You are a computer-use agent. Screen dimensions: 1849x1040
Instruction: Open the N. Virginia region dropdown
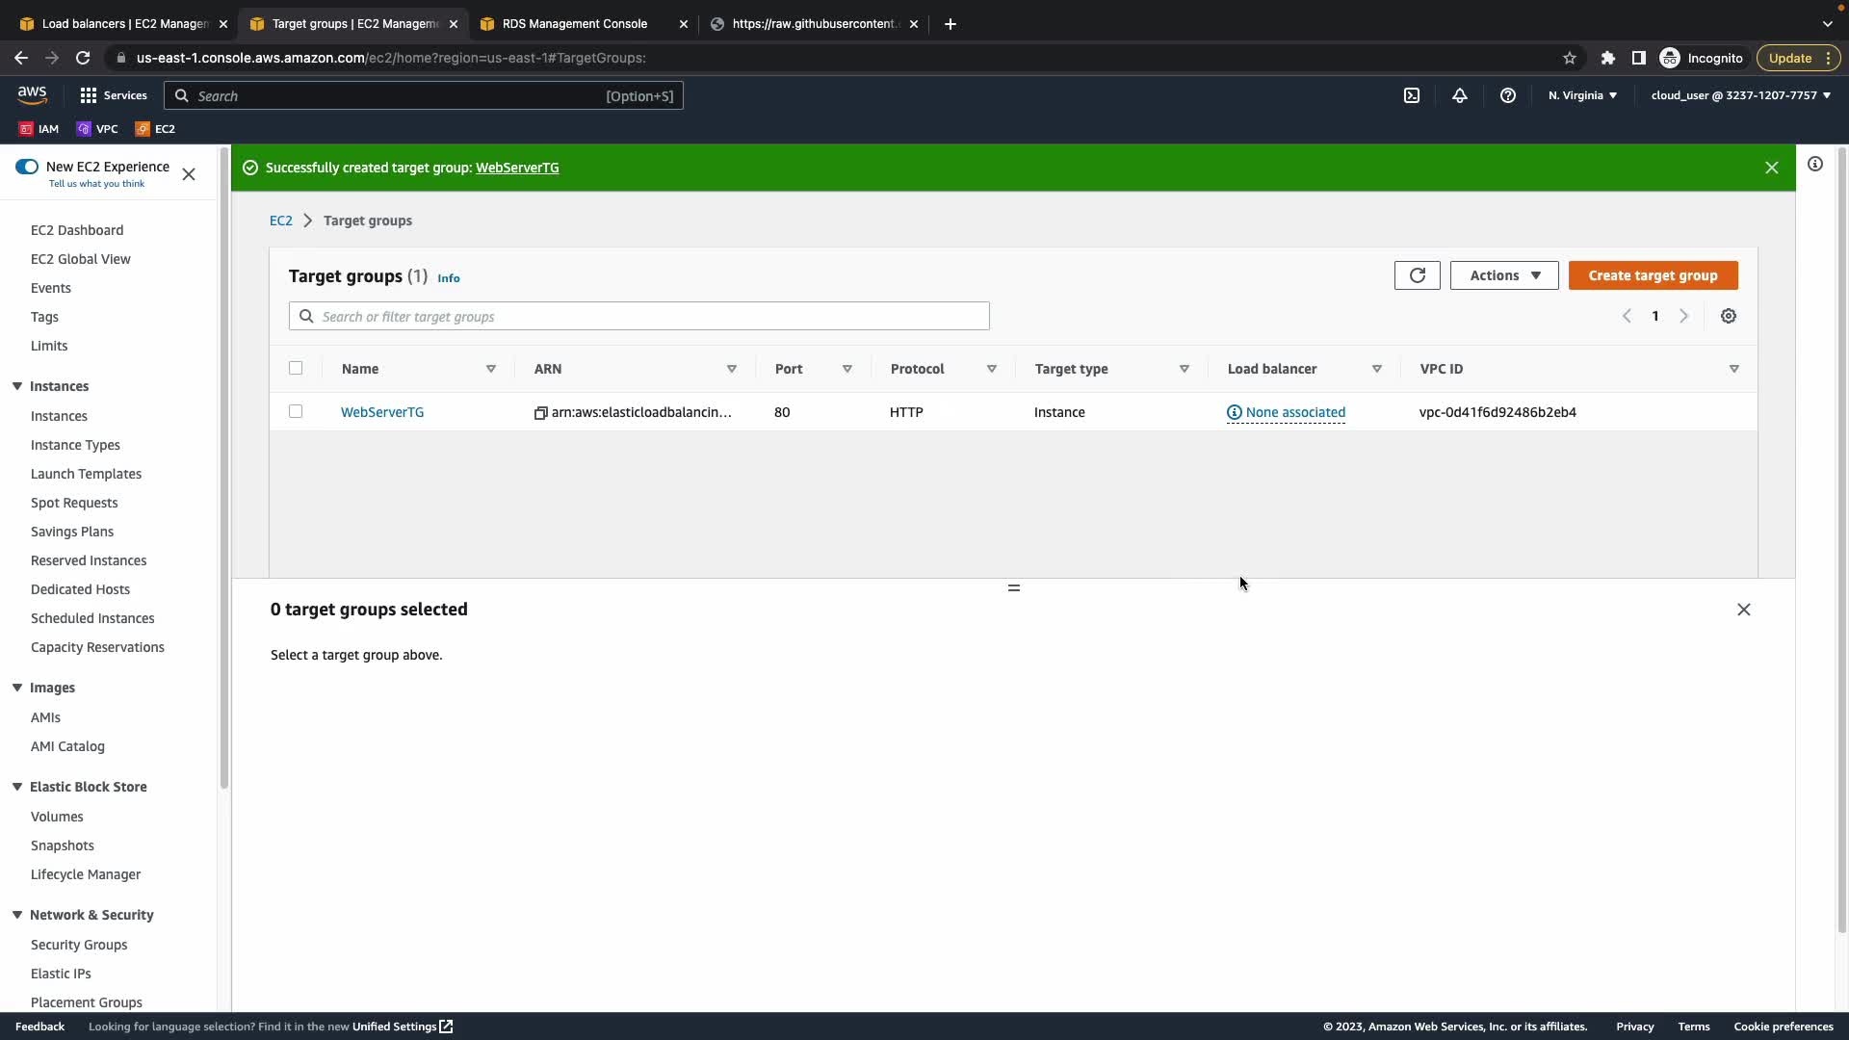[x=1582, y=95]
